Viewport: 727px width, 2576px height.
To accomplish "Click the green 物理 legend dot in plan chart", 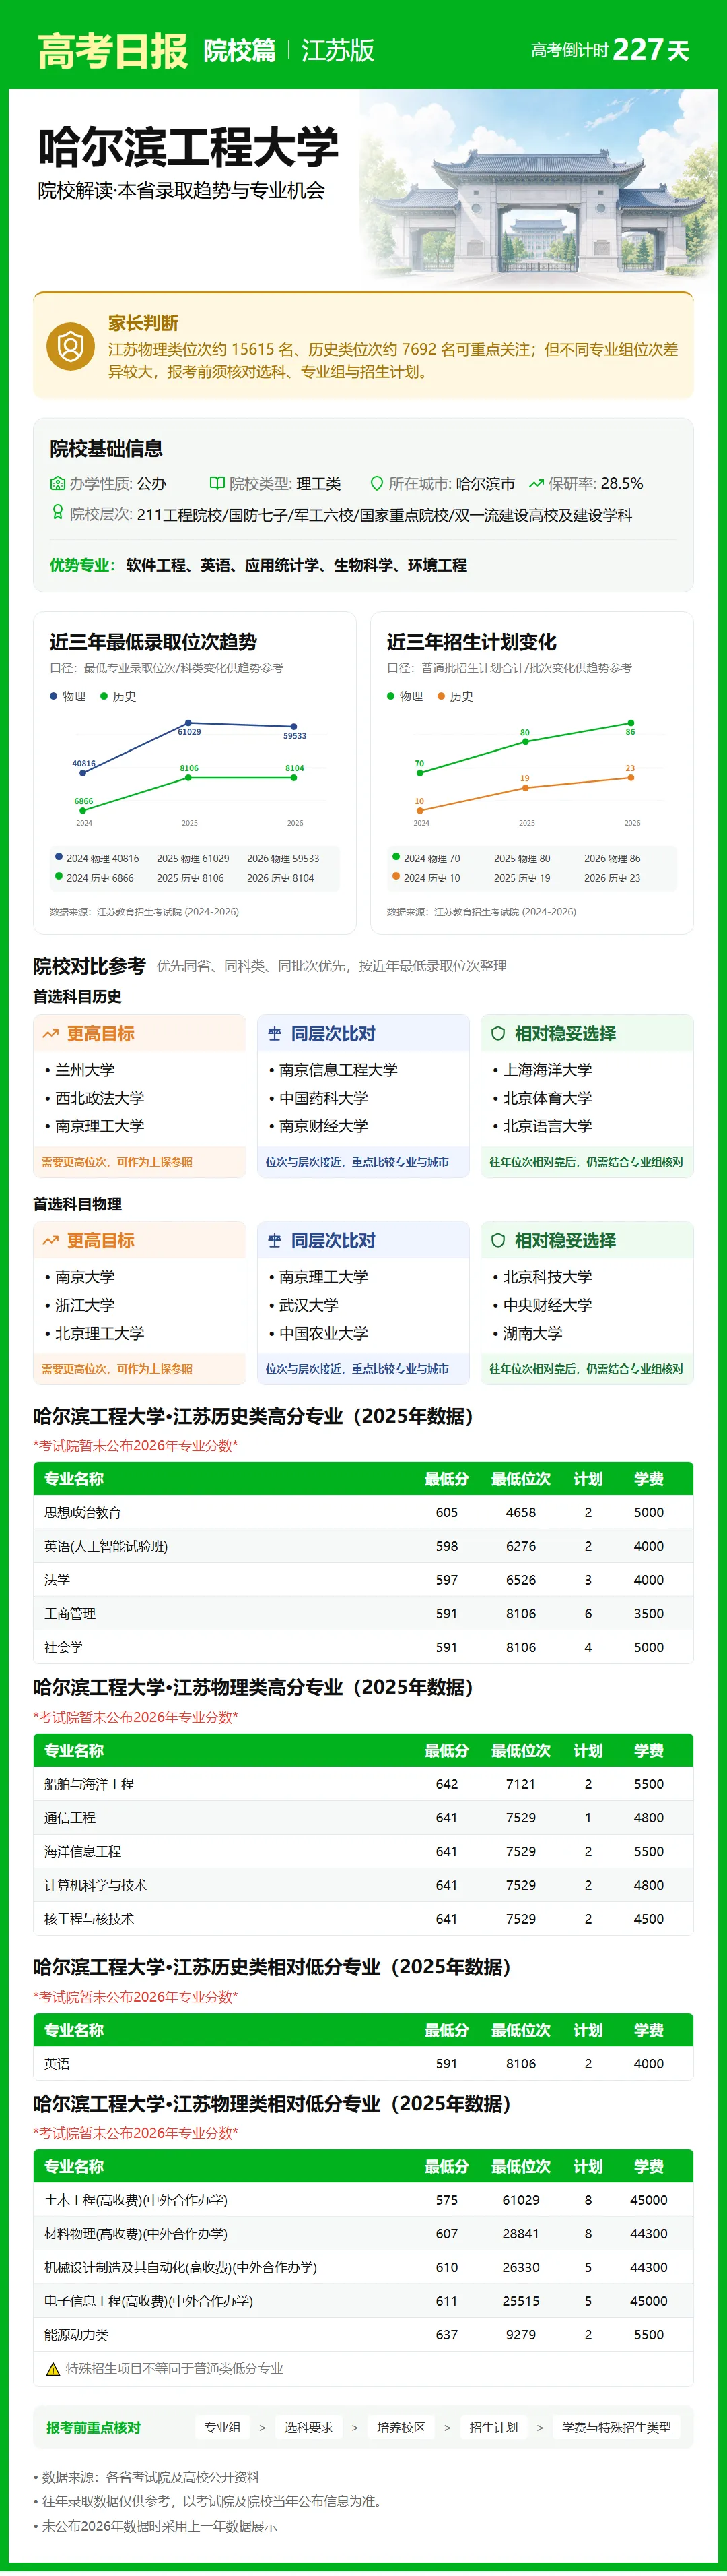I will click(392, 696).
